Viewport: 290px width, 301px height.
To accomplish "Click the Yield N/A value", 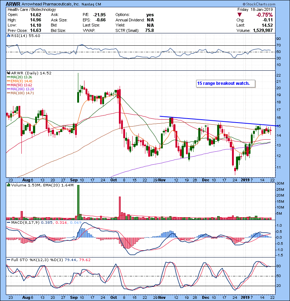I will click(x=150, y=25).
